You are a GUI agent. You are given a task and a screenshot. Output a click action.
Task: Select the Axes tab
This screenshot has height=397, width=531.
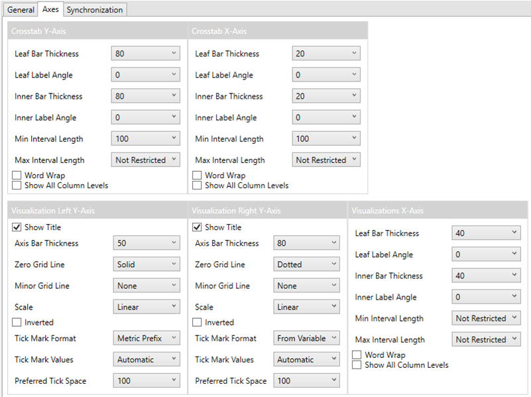(50, 10)
